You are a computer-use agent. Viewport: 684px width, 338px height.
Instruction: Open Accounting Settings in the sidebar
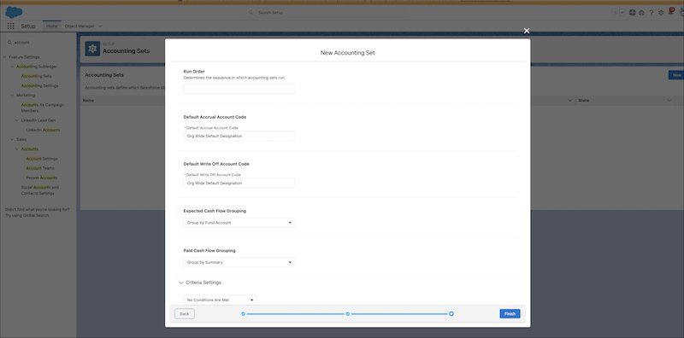coord(39,86)
